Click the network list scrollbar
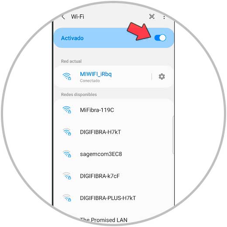Image resolution: width=227 pixels, height=227 pixels. click(x=173, y=135)
